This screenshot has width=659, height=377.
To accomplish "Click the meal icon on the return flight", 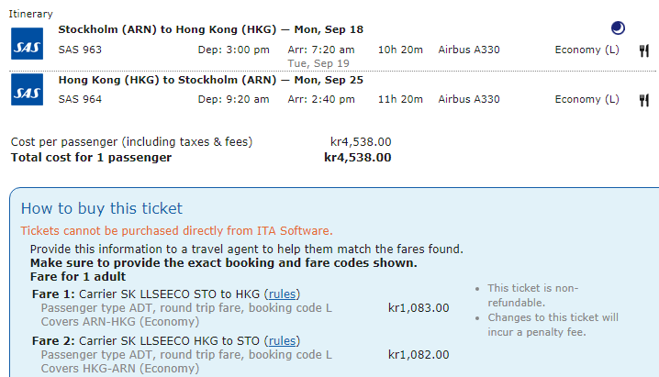I will point(644,99).
